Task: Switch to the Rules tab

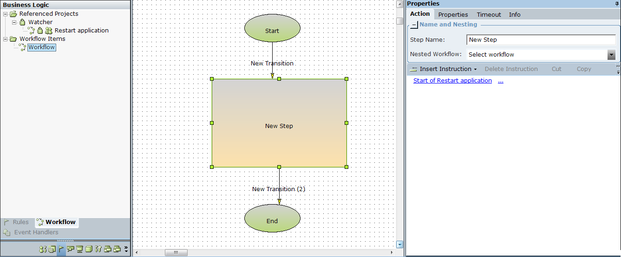Action: 17,222
